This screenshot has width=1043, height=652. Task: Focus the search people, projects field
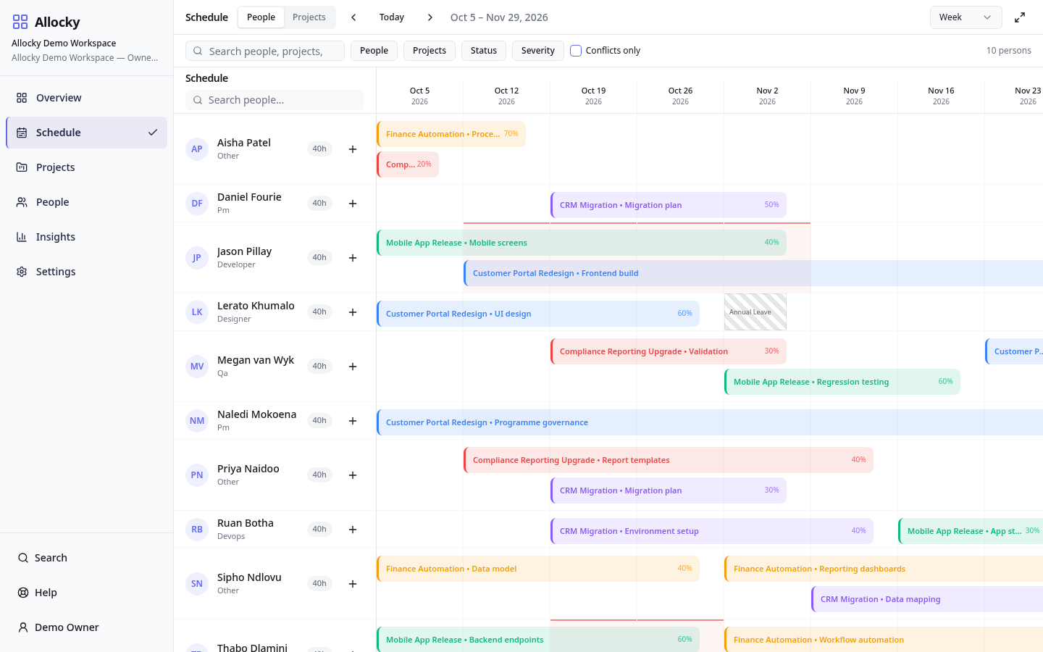click(265, 51)
